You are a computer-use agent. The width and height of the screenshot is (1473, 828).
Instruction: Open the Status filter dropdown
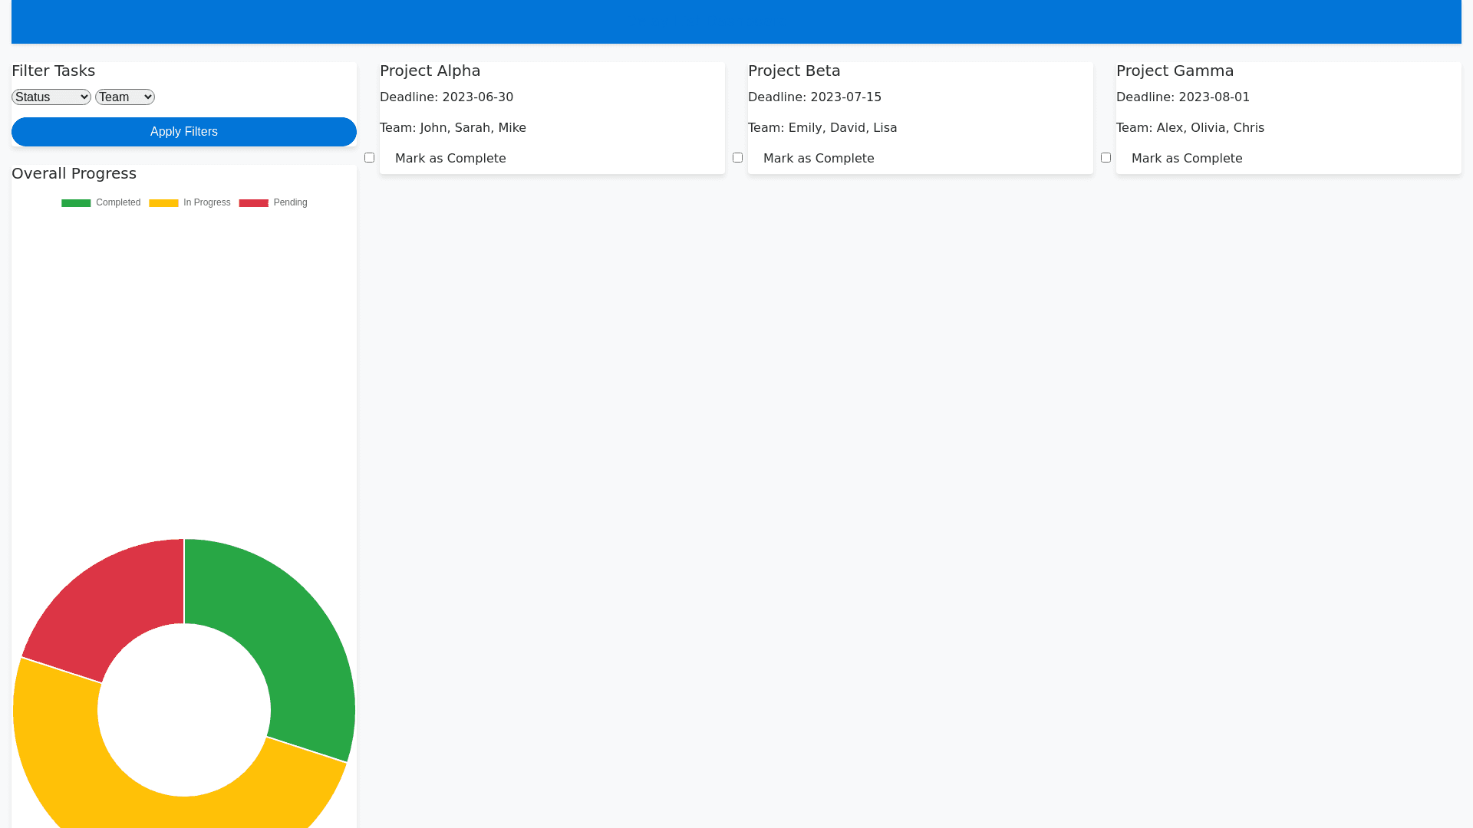coord(51,97)
